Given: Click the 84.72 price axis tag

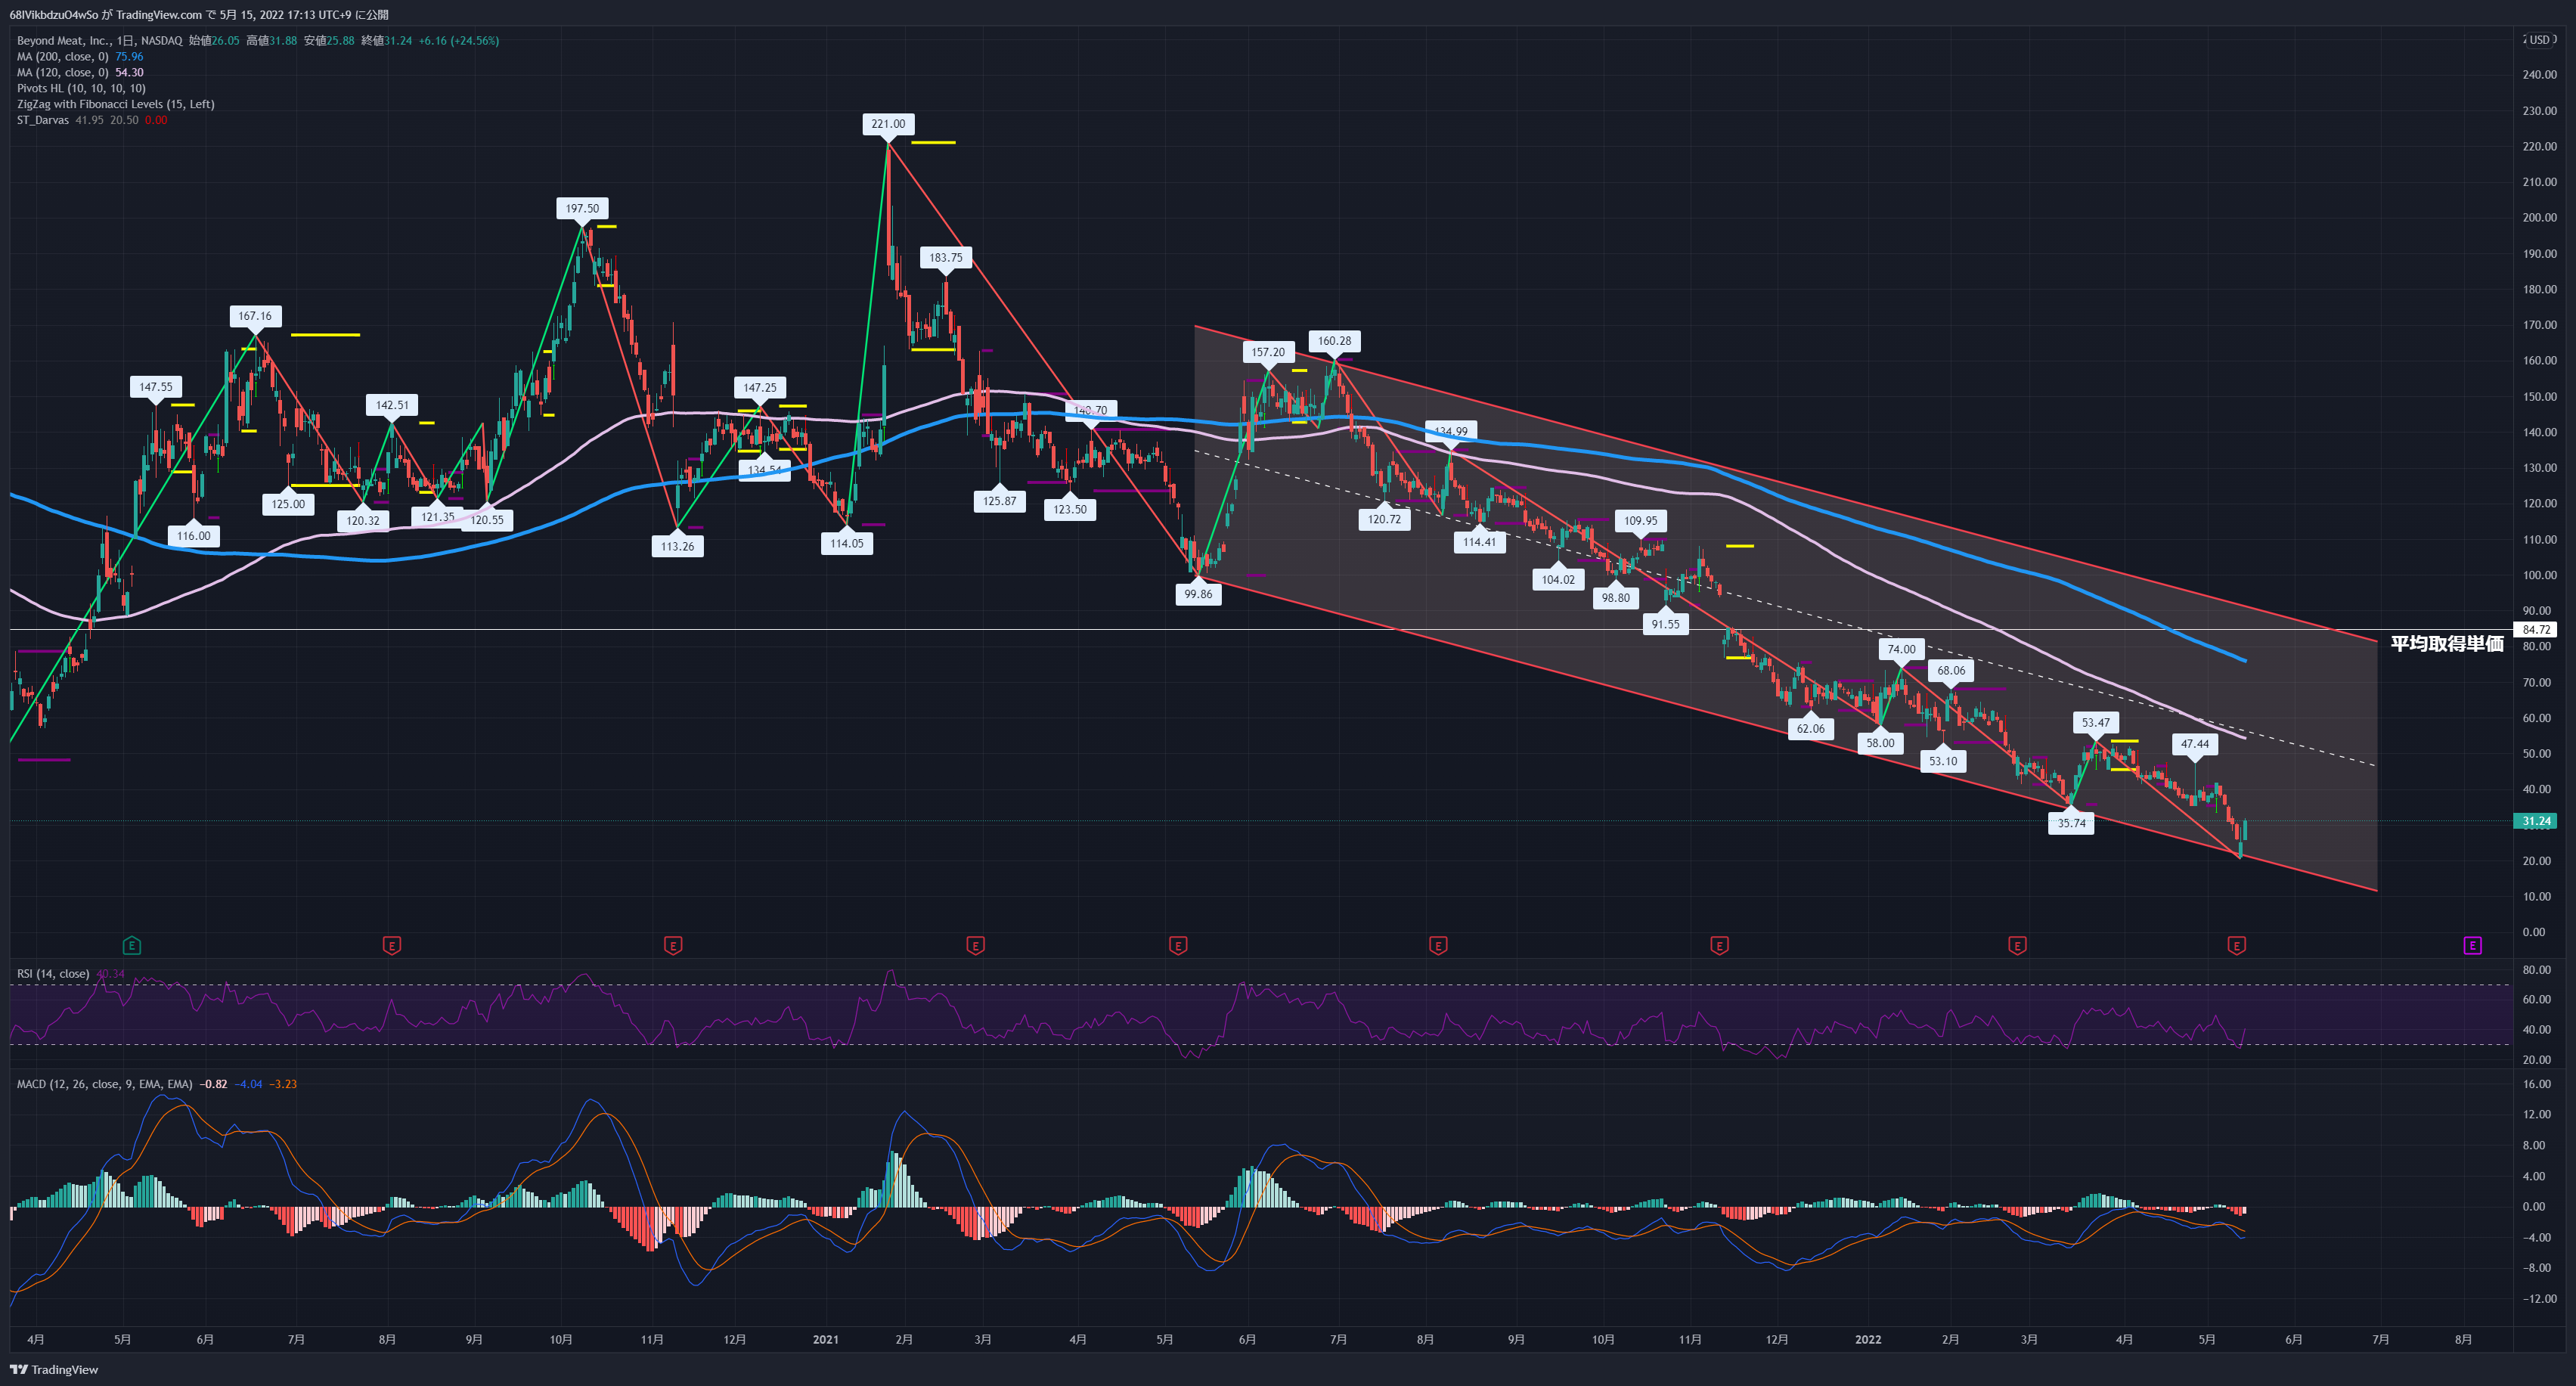Looking at the screenshot, I should point(2536,629).
